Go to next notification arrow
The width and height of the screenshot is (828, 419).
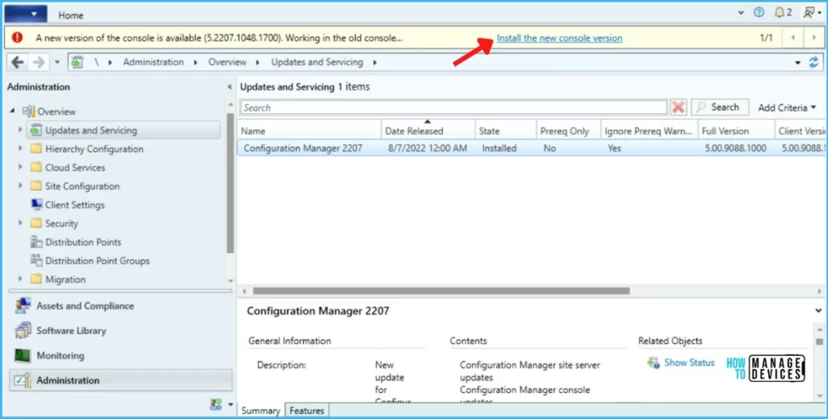(x=813, y=38)
